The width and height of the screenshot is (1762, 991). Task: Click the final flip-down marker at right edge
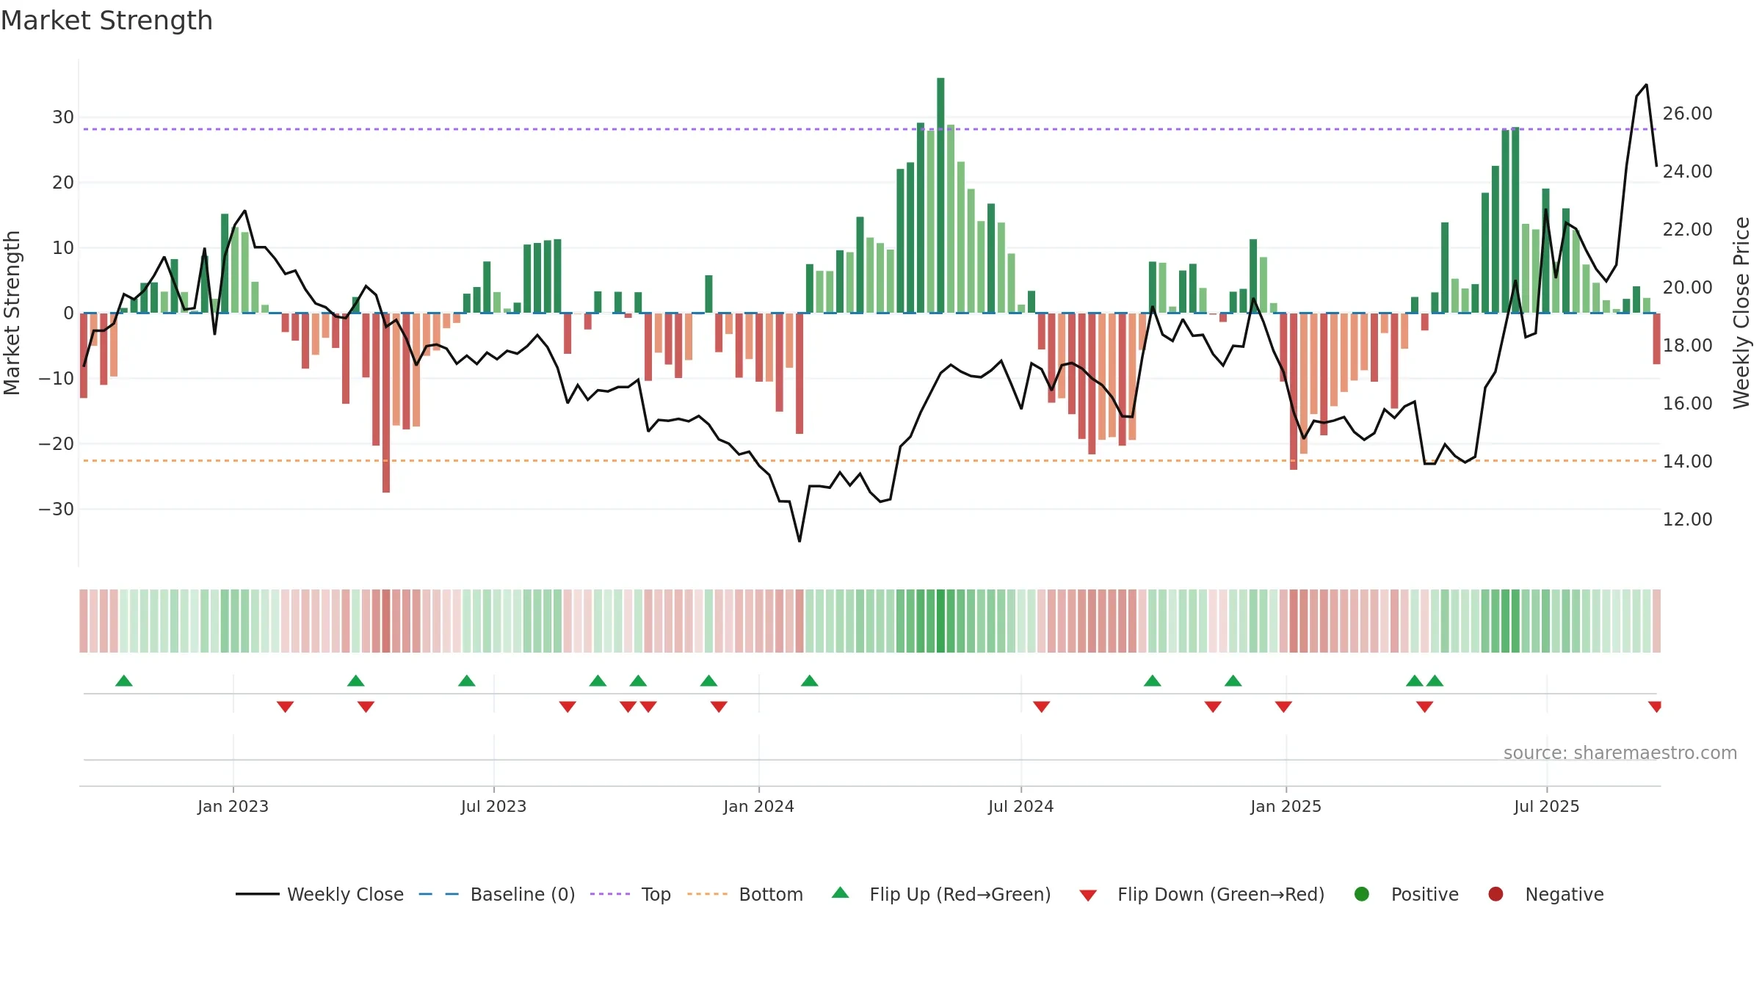pos(1656,706)
